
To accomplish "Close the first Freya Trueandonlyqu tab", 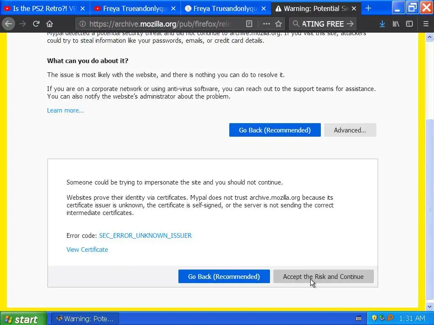I will (x=173, y=8).
